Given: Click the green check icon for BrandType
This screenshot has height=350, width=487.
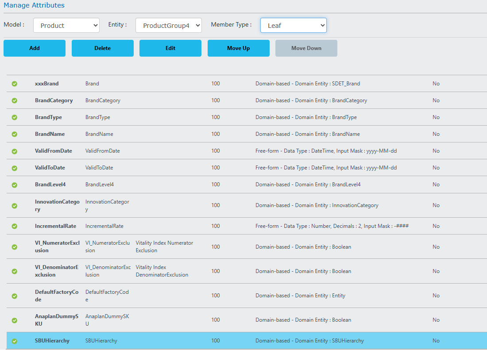Looking at the screenshot, I should (14, 117).
